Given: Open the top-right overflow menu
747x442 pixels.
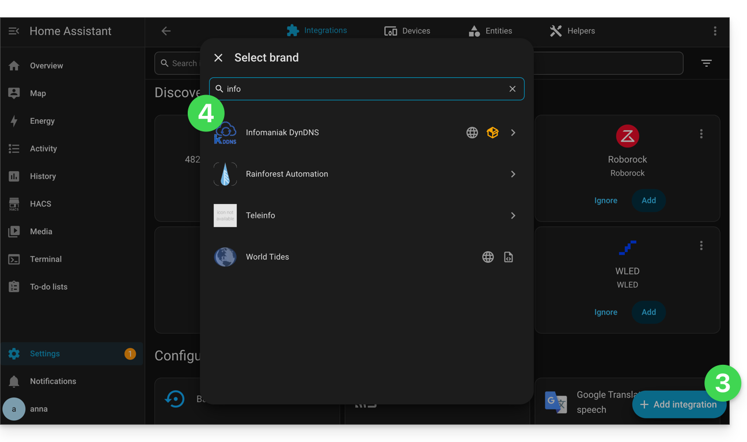Looking at the screenshot, I should [x=715, y=31].
